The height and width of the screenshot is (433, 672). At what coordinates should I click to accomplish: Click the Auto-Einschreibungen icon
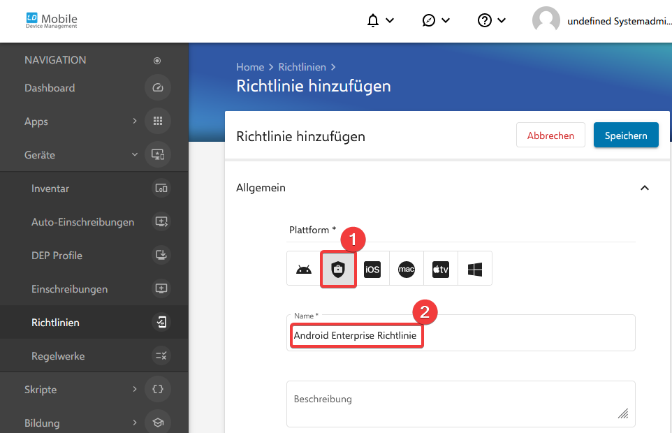pos(161,222)
